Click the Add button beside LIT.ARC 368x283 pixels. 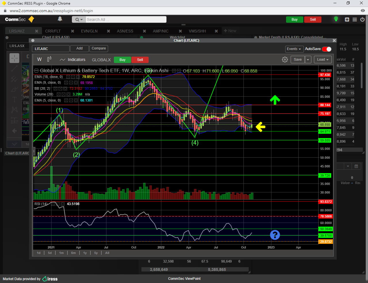click(x=80, y=48)
